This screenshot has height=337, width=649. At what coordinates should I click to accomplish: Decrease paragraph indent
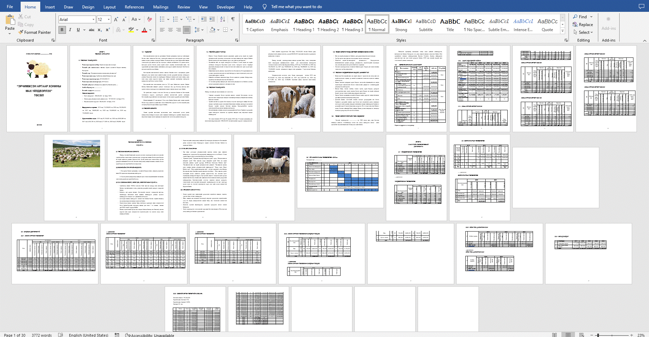pos(204,19)
